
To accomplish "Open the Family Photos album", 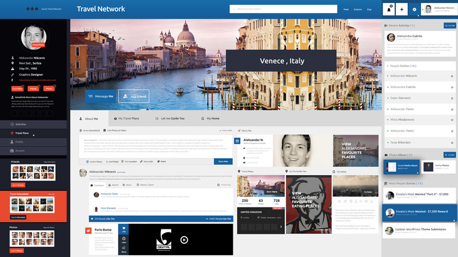I will click(x=439, y=167).
